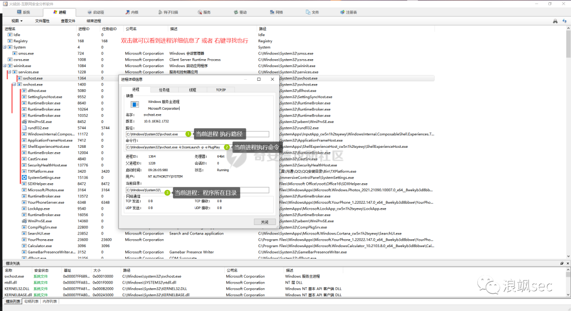Click the 当前目录 directory field

coord(197,190)
